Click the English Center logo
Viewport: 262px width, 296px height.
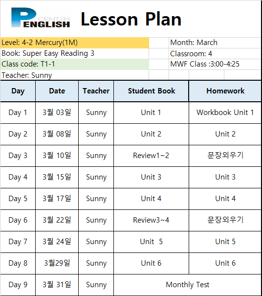[x=41, y=18]
